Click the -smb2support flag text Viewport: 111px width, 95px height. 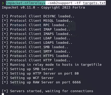(60, 3)
